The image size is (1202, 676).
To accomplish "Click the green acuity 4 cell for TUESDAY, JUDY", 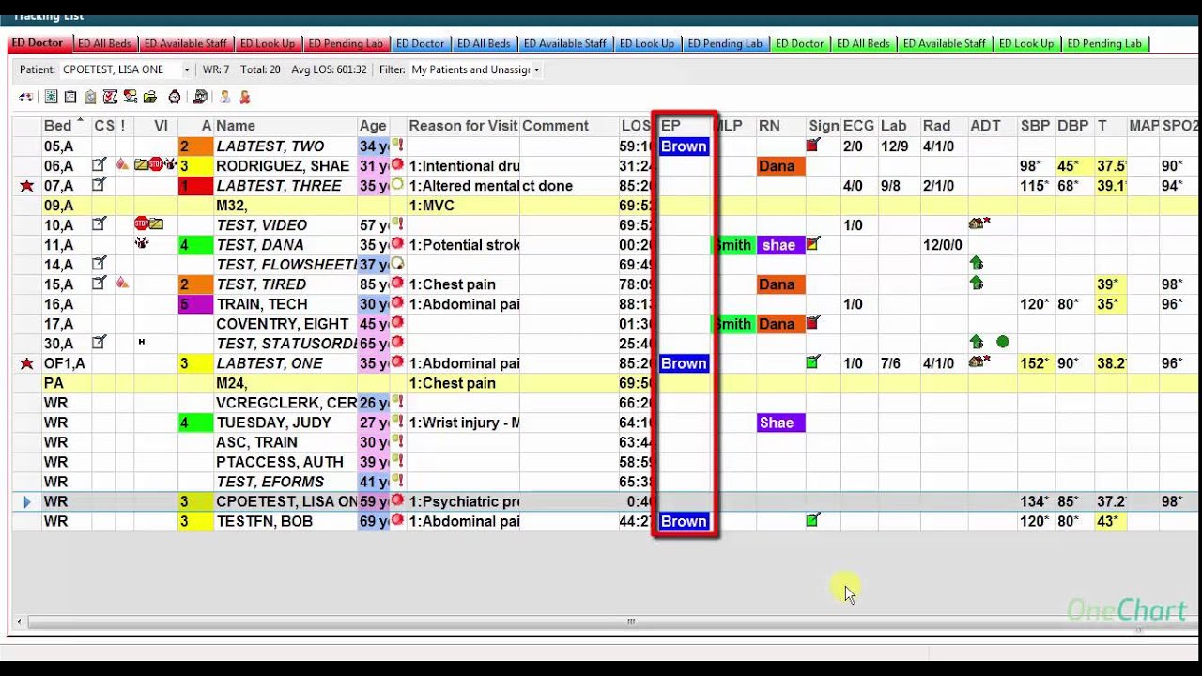I will (196, 422).
